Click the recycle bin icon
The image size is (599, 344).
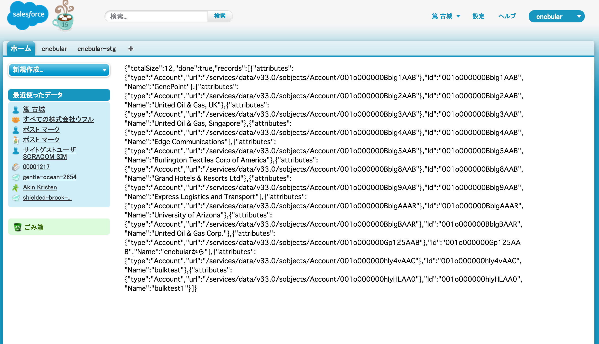[x=18, y=227]
